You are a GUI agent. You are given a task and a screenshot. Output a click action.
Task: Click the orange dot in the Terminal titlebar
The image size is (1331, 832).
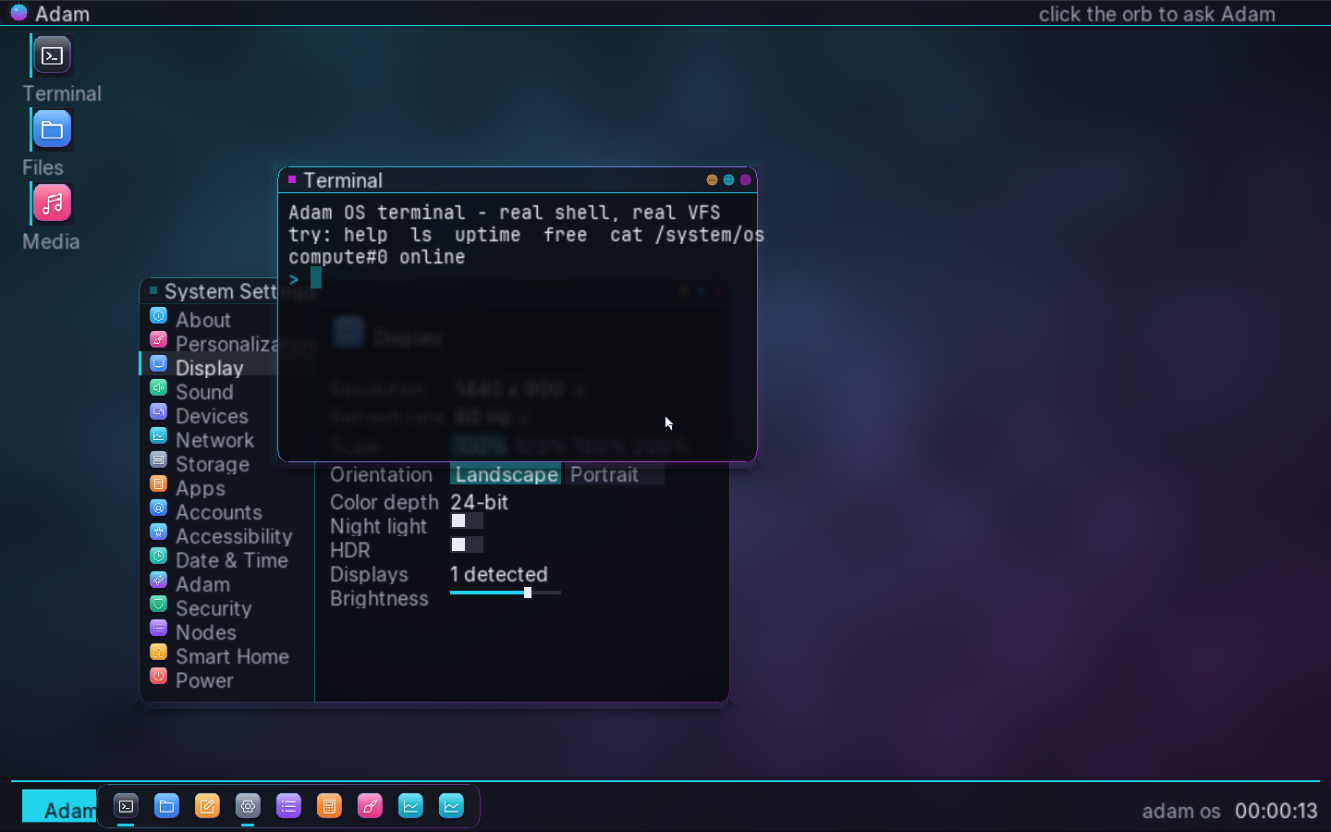click(x=712, y=180)
